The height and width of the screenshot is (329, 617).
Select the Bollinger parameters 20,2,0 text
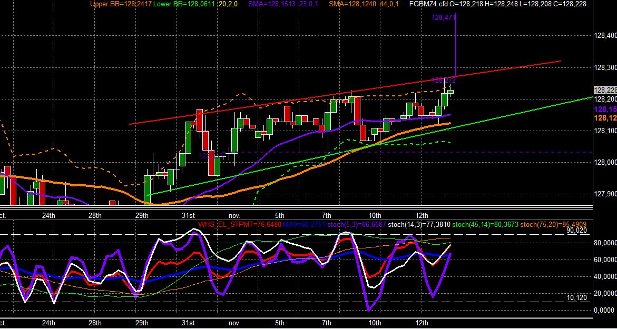(228, 4)
